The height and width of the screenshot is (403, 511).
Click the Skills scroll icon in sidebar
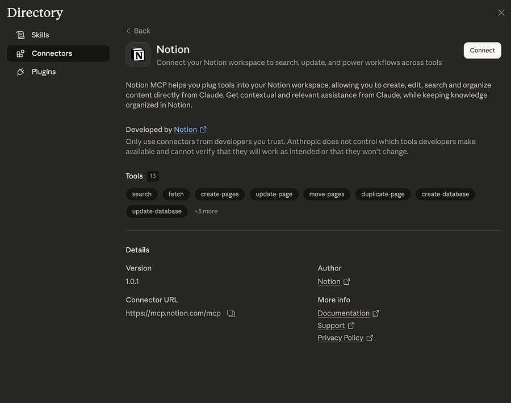(x=20, y=35)
